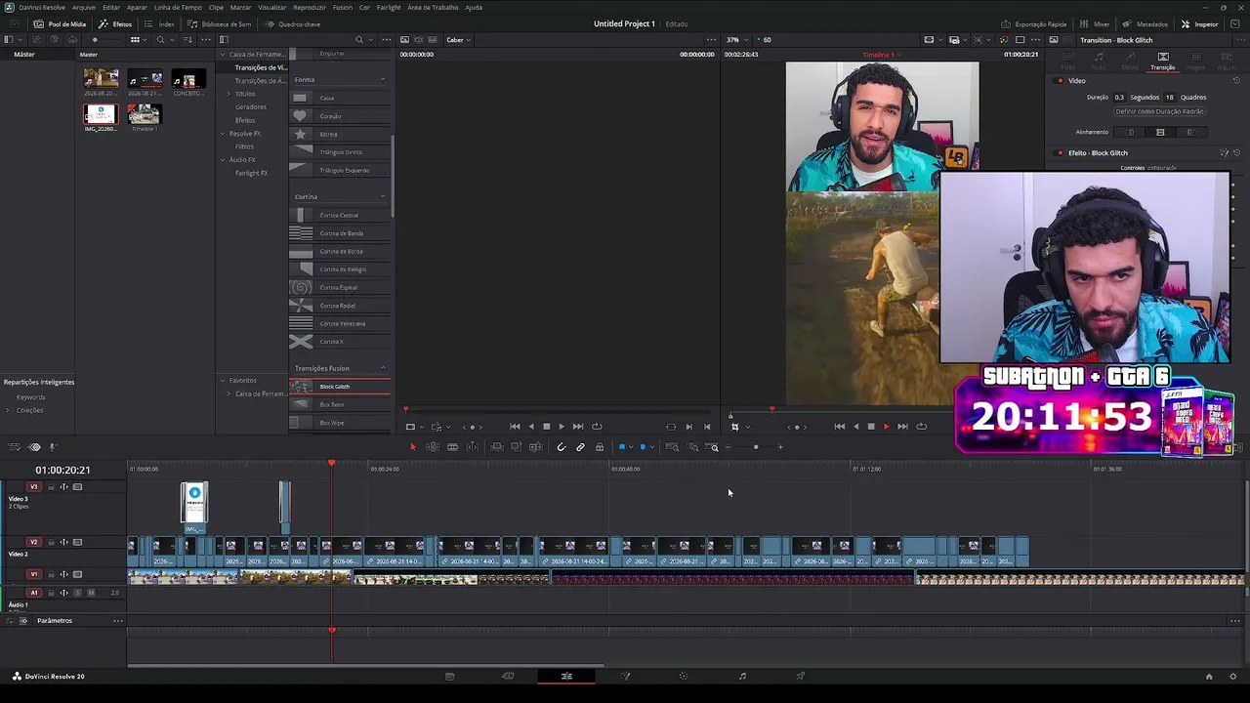Open the Caber zoom dropdown

point(458,40)
